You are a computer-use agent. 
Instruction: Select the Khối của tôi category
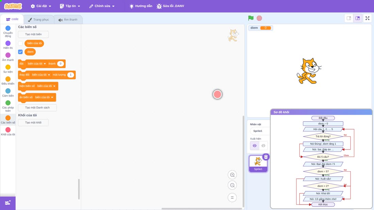point(8,132)
